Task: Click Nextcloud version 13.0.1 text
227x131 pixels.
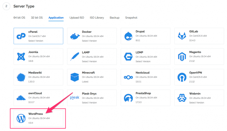Action: coord(138,82)
